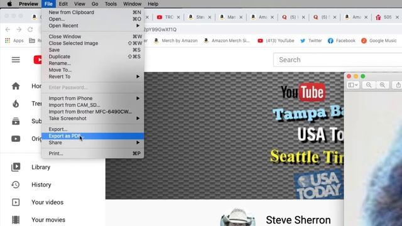Open the View menu
This screenshot has width=402, height=226.
tap(80, 4)
